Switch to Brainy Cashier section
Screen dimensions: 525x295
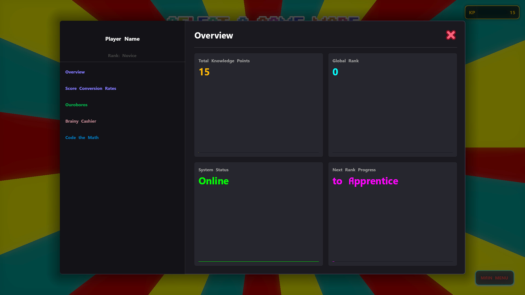(x=81, y=121)
